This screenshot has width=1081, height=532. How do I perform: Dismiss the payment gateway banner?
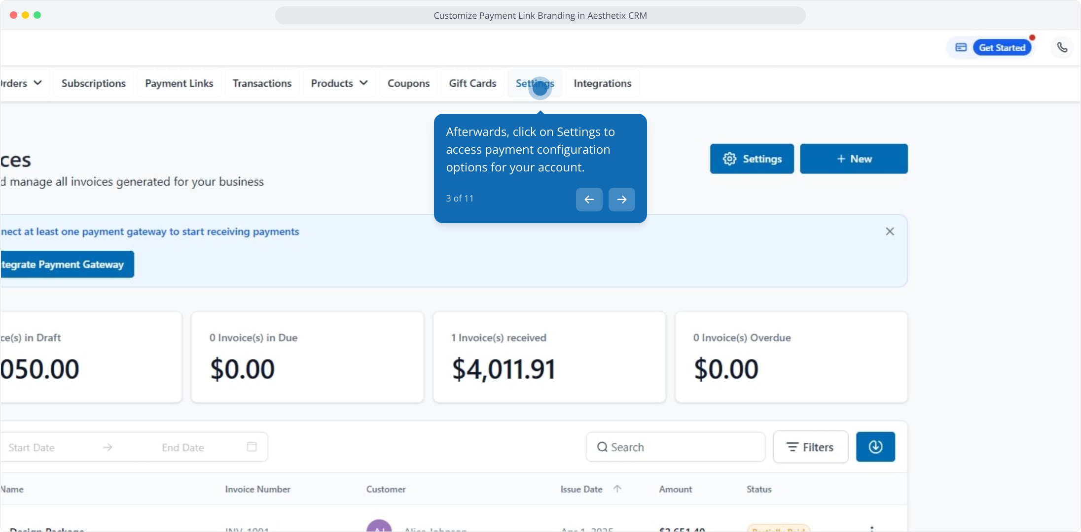(890, 232)
